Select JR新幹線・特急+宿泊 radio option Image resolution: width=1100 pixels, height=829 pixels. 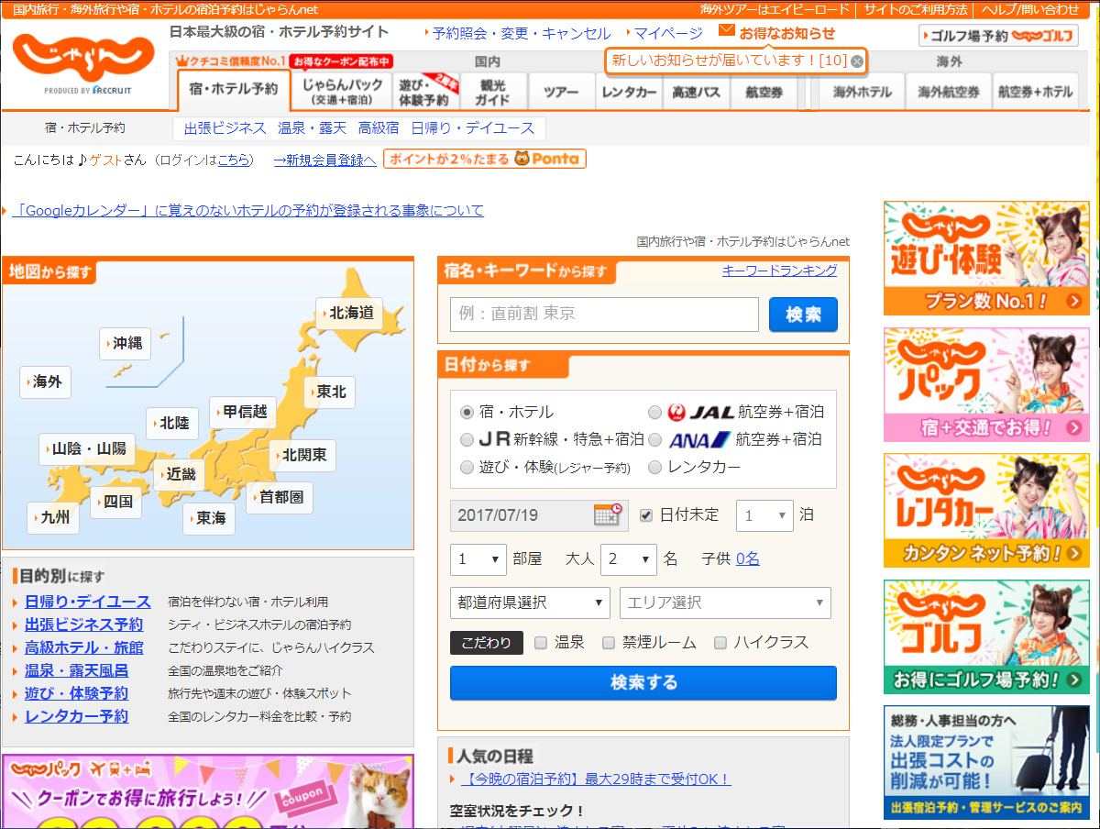pos(467,439)
